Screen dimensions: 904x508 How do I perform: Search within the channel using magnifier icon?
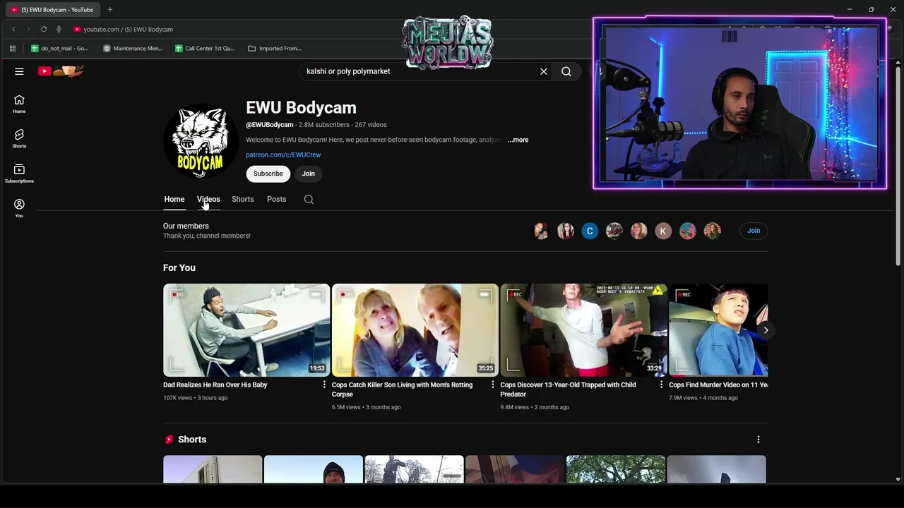pos(309,200)
